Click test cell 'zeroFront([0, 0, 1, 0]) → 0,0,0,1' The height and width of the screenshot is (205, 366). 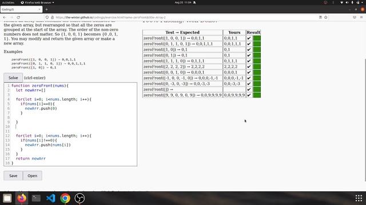pos(182,72)
